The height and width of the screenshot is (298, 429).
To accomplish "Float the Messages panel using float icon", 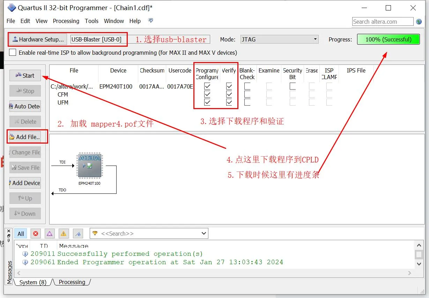I will coord(9,236).
